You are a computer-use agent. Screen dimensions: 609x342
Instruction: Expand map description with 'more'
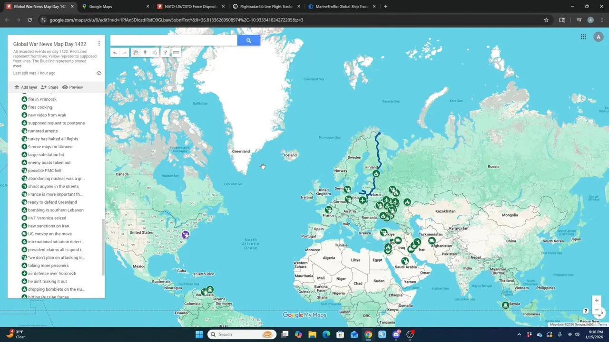(17, 66)
